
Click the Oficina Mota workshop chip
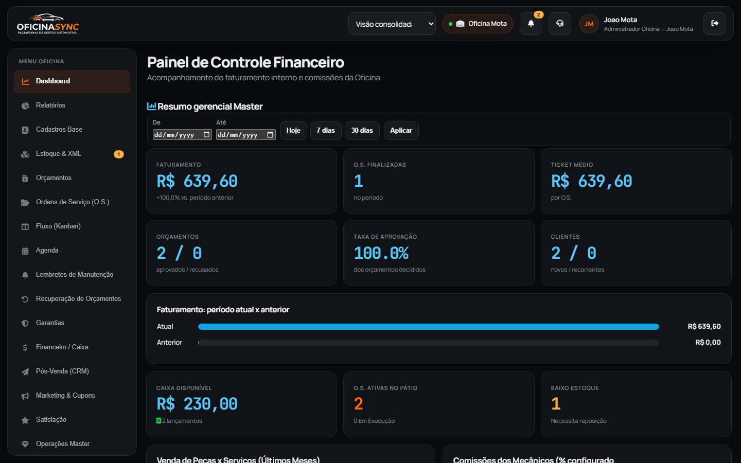(x=478, y=24)
